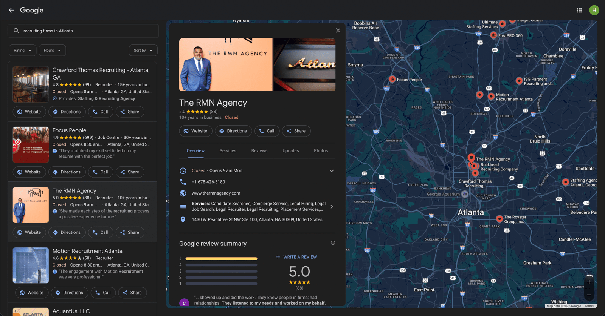
Task: Open the Rating filter dropdown
Action: tap(23, 51)
